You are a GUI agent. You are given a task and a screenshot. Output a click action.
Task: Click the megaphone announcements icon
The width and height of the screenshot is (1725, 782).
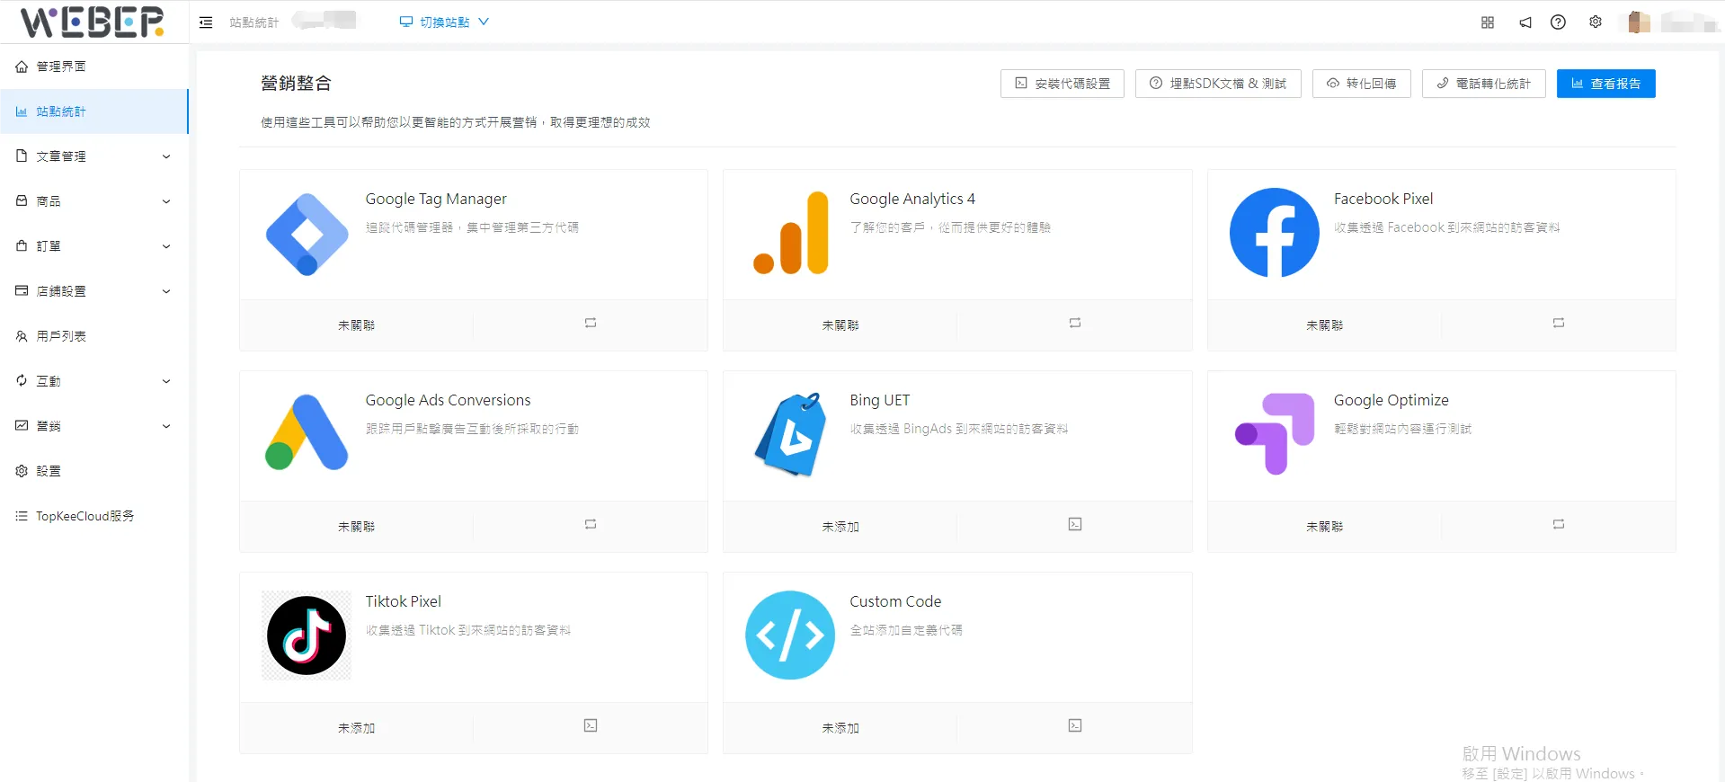(1525, 22)
